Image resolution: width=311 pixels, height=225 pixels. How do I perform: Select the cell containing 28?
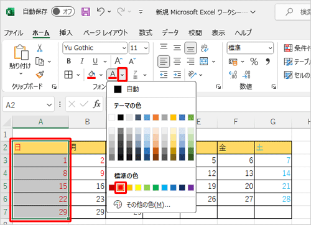pyautogui.click(x=273, y=199)
